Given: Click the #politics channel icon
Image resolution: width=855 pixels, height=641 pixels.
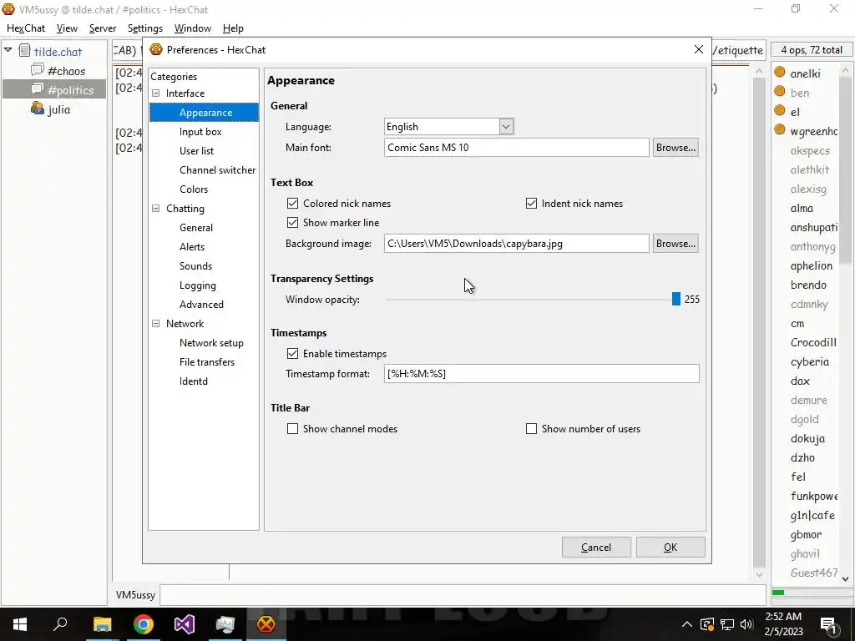Looking at the screenshot, I should pyautogui.click(x=37, y=88).
